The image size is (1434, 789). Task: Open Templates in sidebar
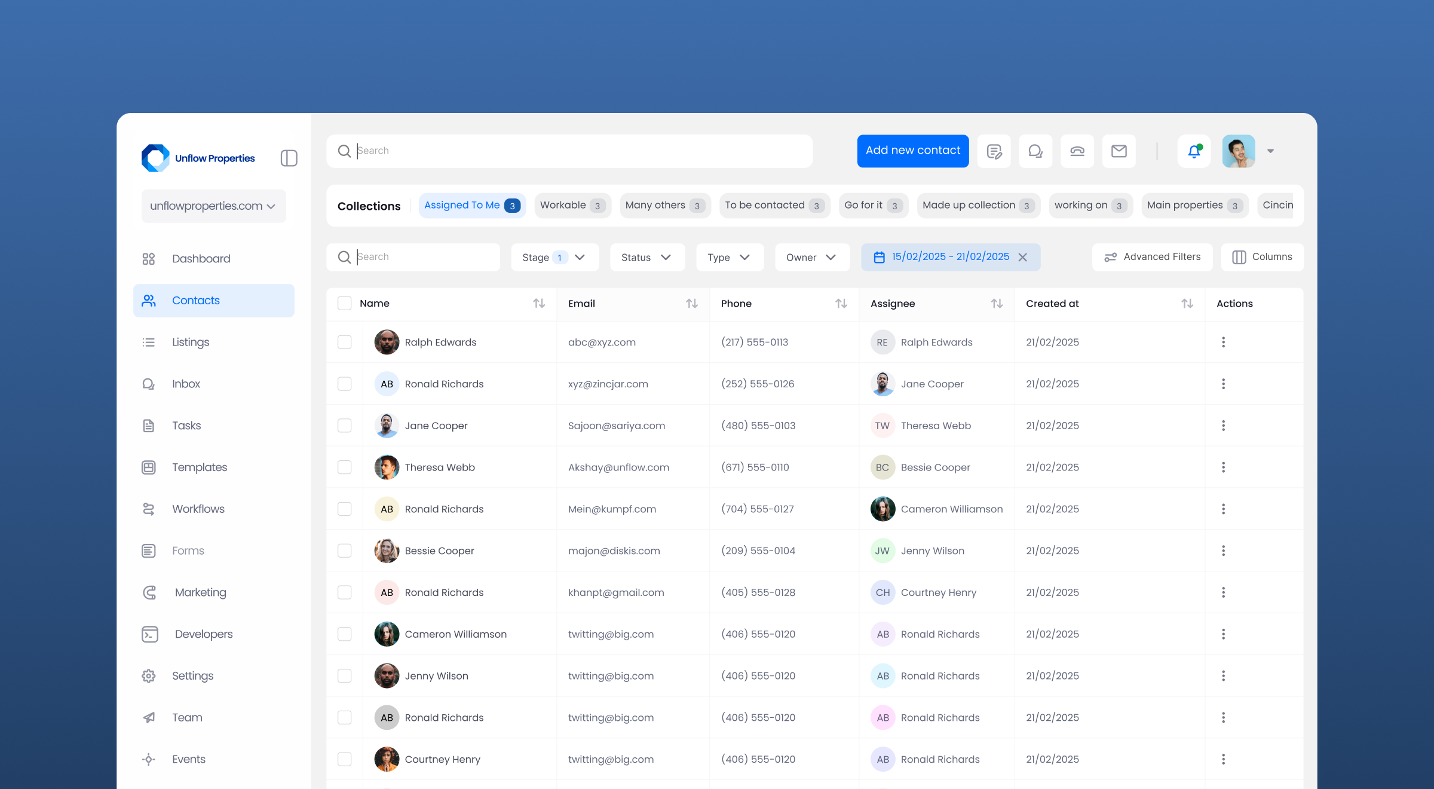(213, 467)
